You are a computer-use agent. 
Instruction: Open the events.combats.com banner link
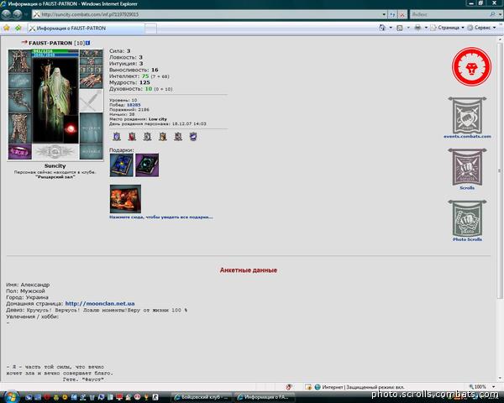coord(467,118)
